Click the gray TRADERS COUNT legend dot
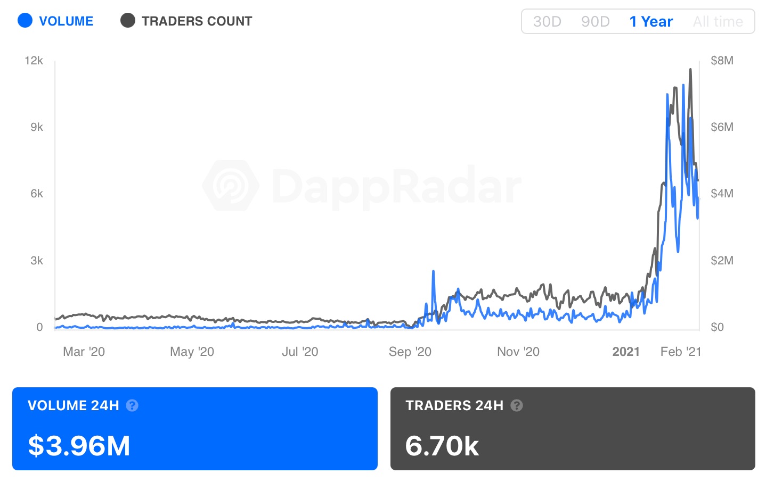Image resolution: width=766 pixels, height=482 pixels. click(x=128, y=21)
